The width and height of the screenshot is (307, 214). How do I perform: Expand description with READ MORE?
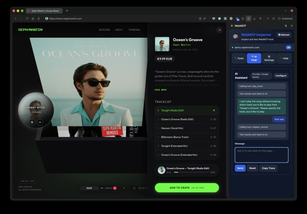pyautogui.click(x=161, y=90)
